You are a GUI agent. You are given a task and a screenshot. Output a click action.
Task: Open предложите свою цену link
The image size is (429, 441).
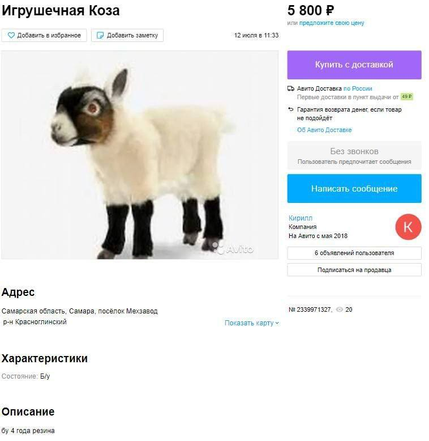pos(332,23)
